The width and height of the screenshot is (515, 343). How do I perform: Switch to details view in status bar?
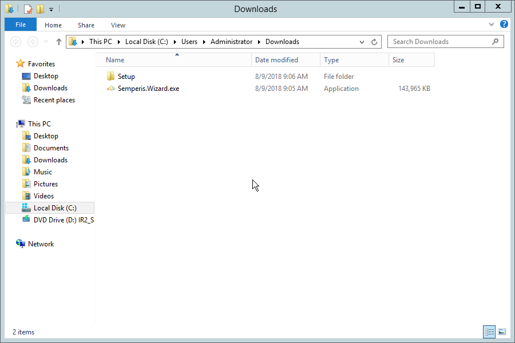tap(489, 332)
